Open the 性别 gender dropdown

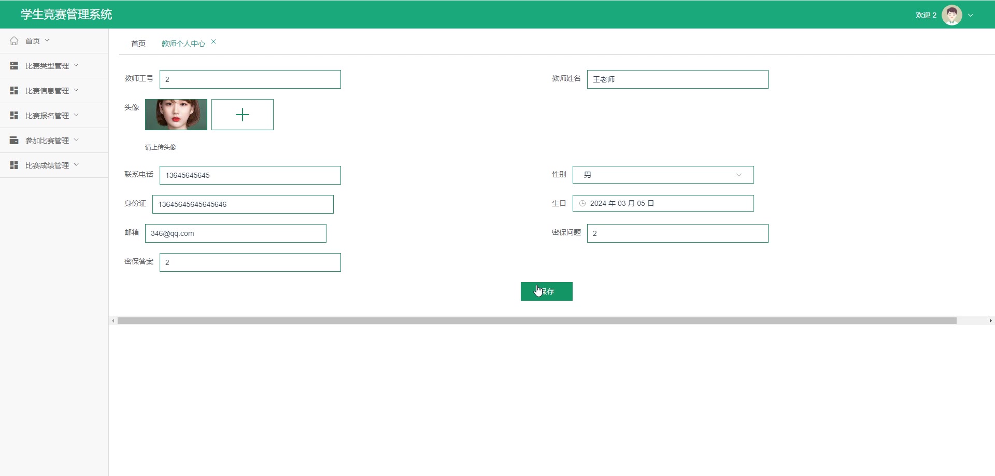coord(663,175)
